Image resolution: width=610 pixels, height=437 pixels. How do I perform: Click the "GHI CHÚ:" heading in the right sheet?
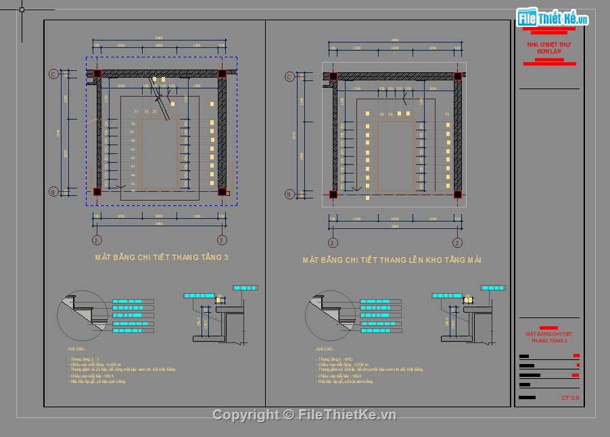325,349
